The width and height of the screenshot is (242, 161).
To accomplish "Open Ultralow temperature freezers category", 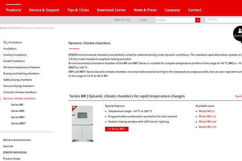I will (21, 67).
